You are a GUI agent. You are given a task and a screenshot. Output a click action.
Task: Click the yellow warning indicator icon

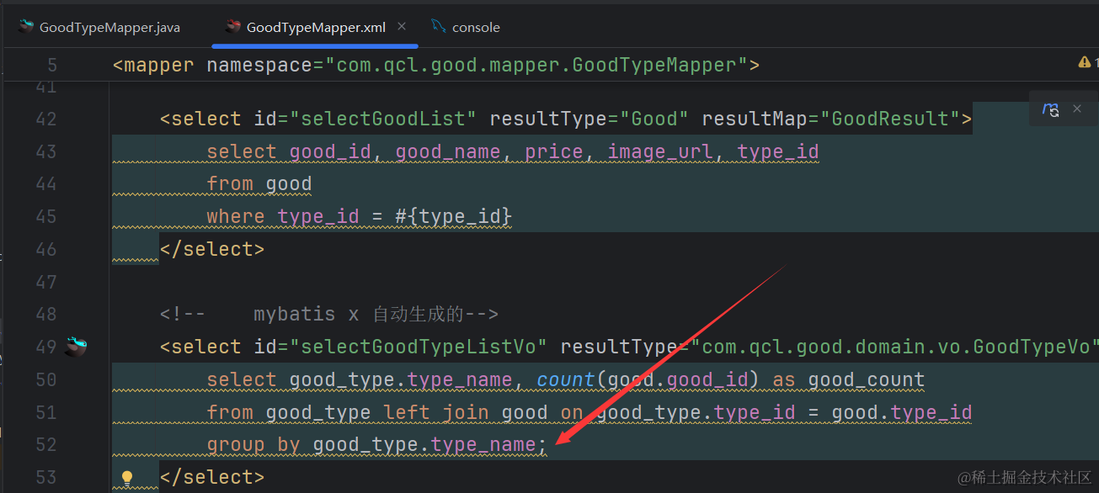coord(1083,62)
